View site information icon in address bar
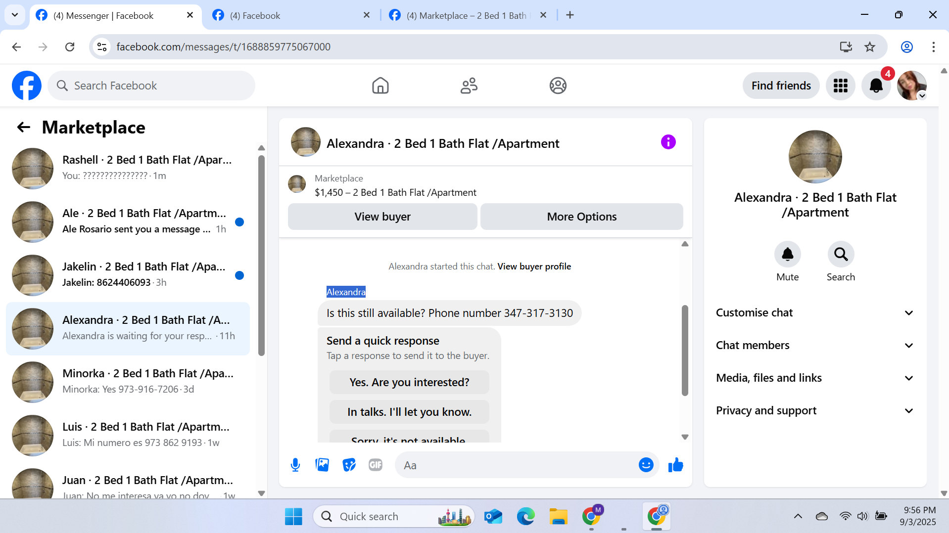The height and width of the screenshot is (533, 949). coord(102,47)
